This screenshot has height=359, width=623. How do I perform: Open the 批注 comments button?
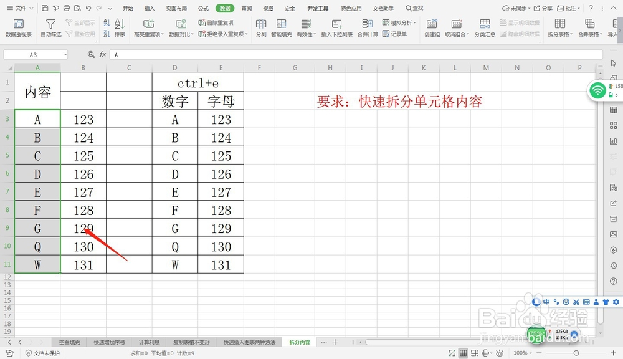568,8
